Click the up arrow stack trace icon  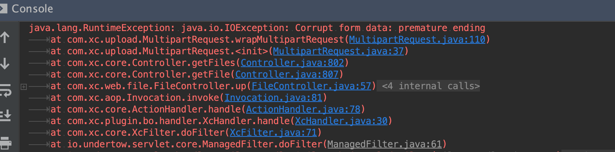(x=5, y=37)
